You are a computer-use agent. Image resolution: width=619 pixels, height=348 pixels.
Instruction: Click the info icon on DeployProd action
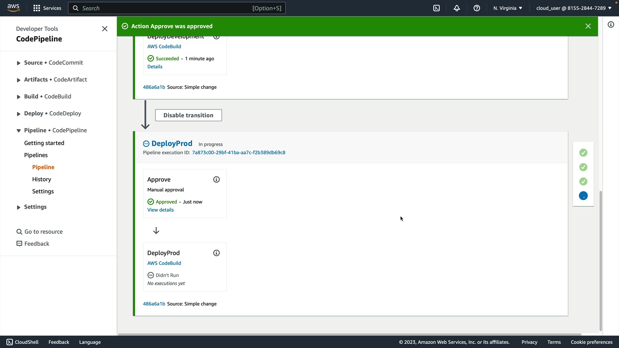point(216,253)
